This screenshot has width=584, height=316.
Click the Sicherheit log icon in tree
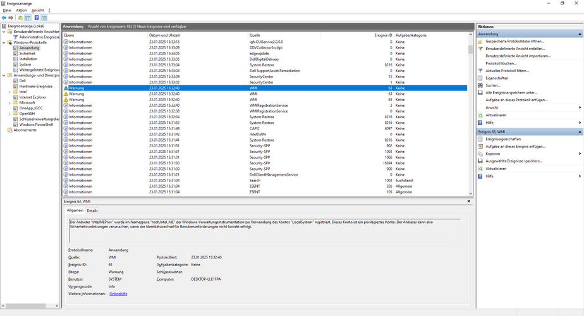(x=16, y=53)
